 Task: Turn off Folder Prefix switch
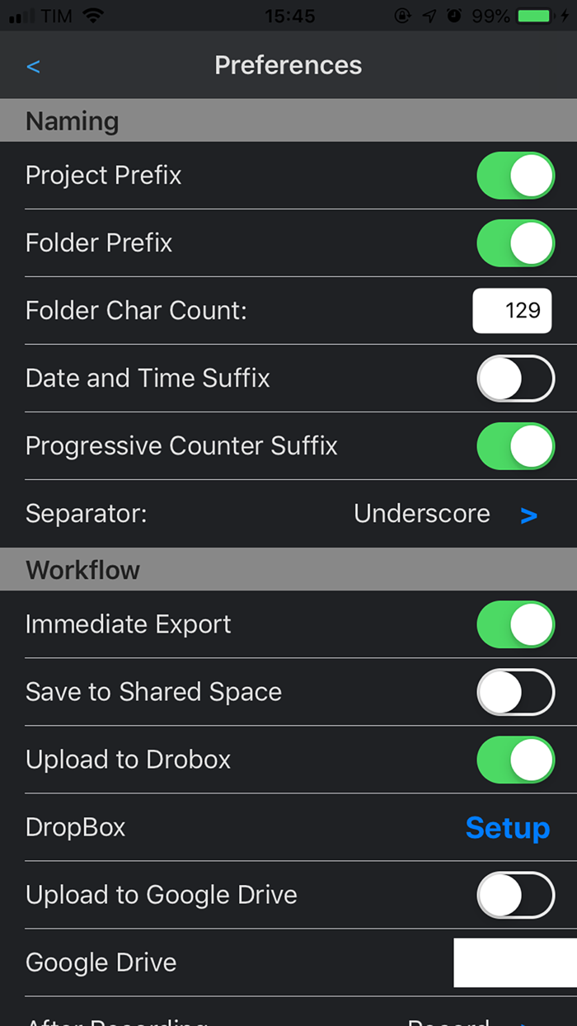point(515,243)
